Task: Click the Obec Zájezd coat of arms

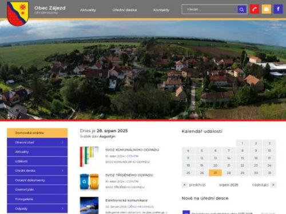Action: point(18,13)
